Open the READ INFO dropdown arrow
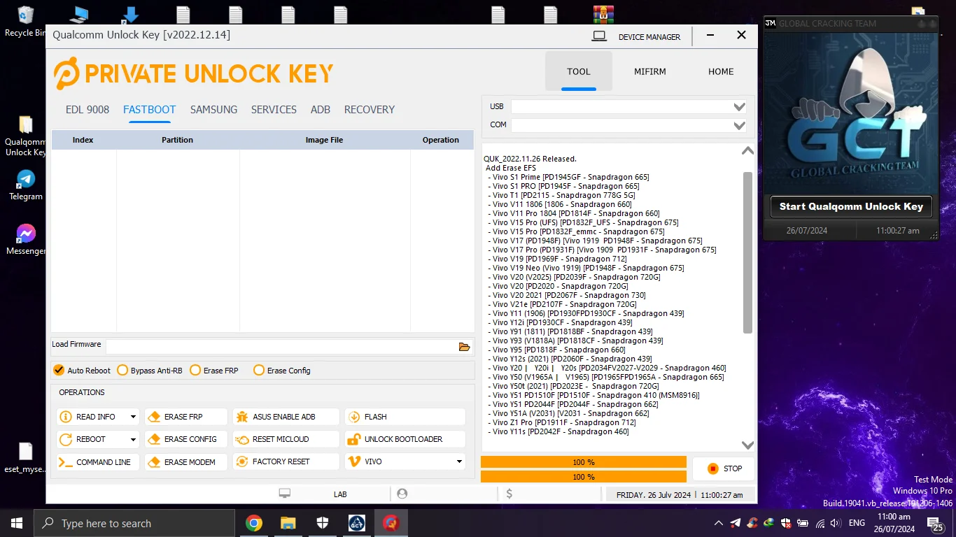Screen dimensions: 956x537 click(x=133, y=417)
